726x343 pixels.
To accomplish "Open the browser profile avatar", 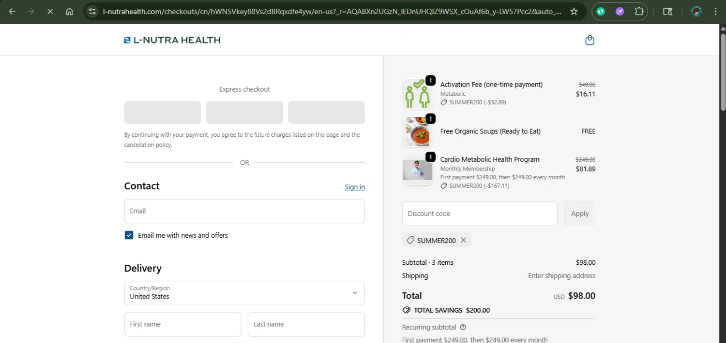I will pyautogui.click(x=696, y=12).
